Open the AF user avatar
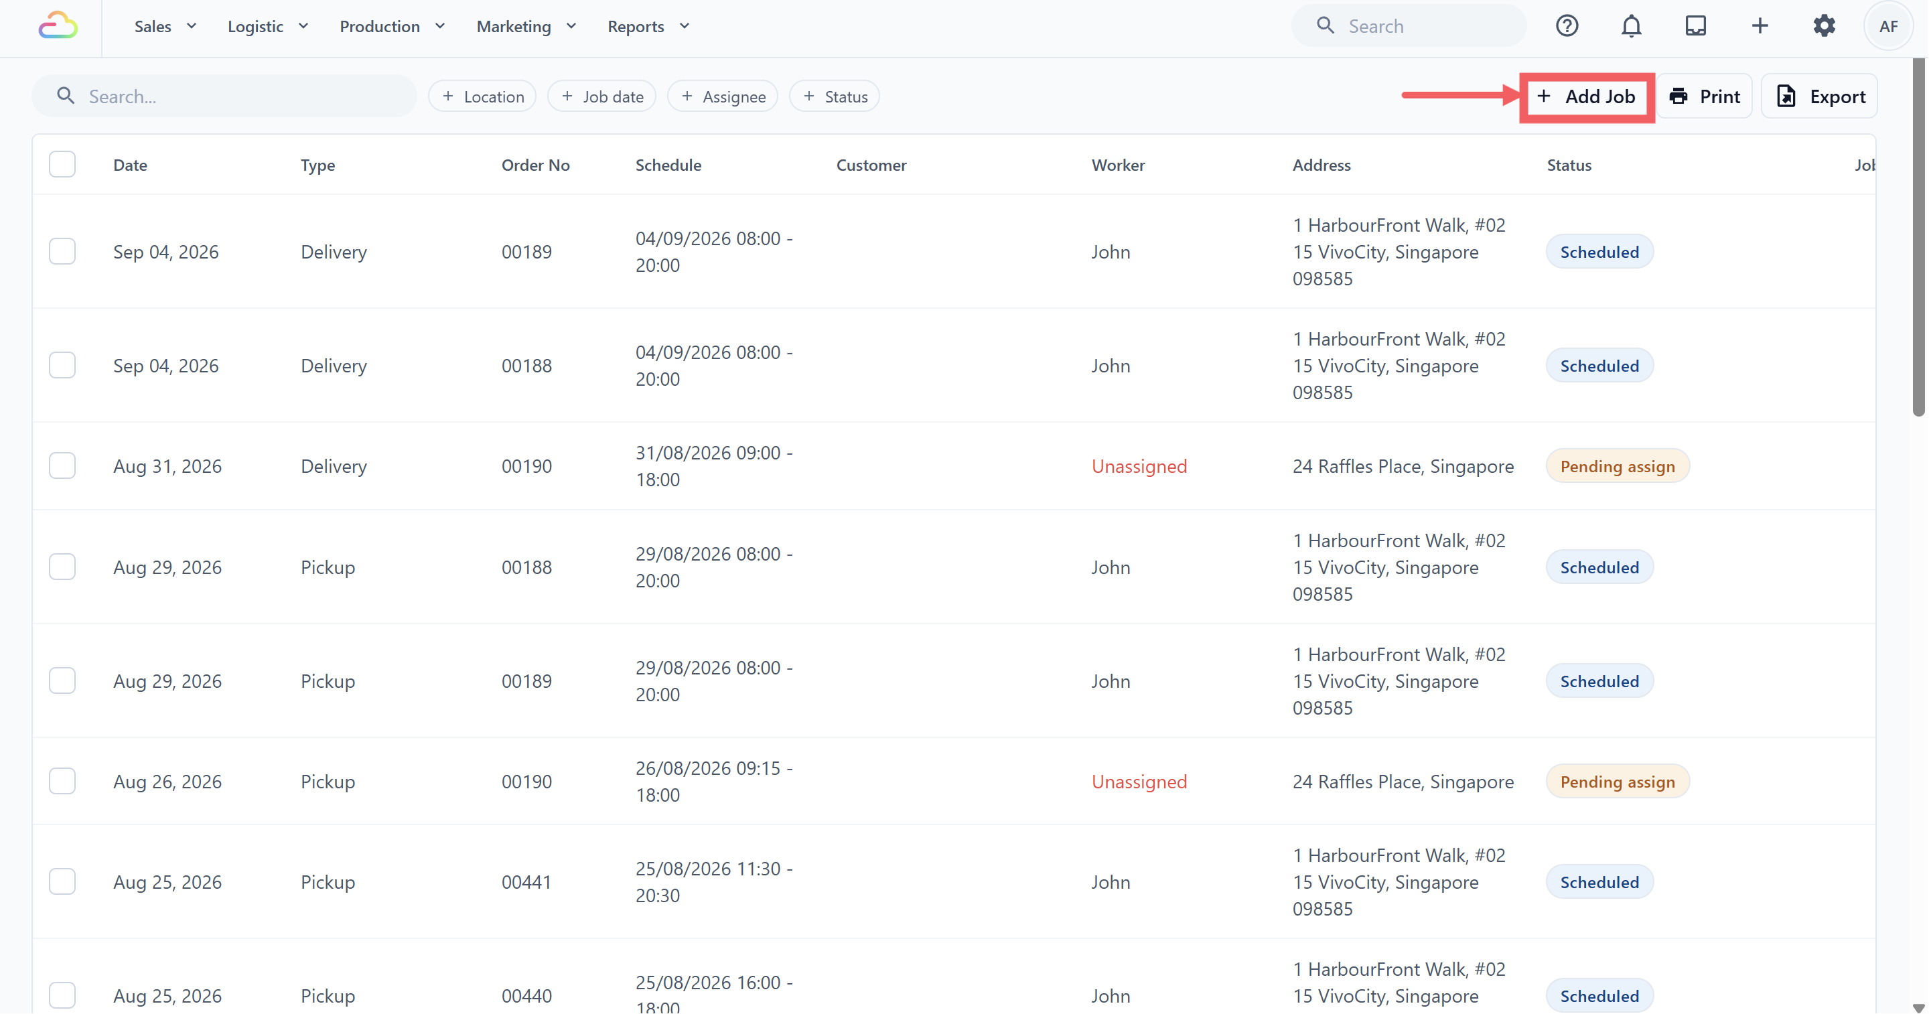Screen dimensions: 1929x1014 tap(1889, 26)
